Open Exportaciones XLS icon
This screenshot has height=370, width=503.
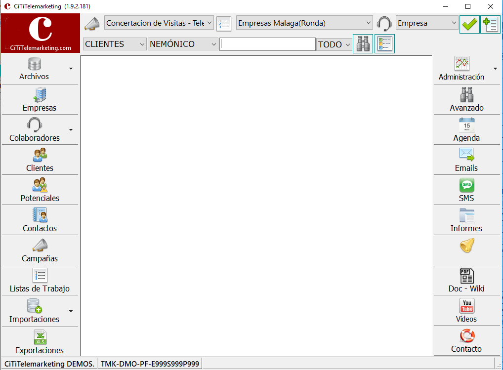(40, 337)
